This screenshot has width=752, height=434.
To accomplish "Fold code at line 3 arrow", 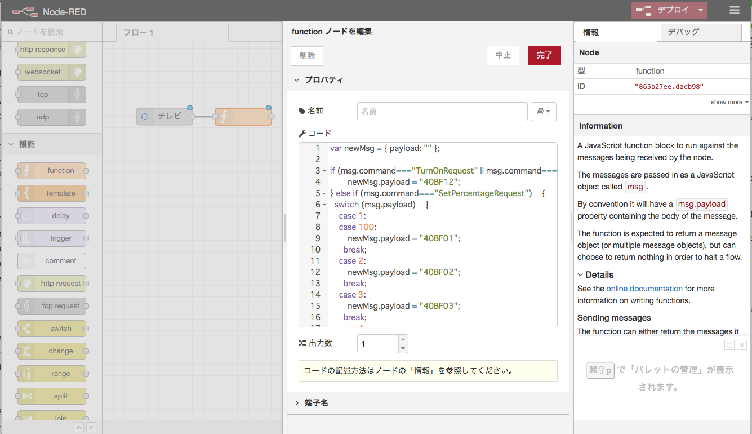I will point(324,171).
